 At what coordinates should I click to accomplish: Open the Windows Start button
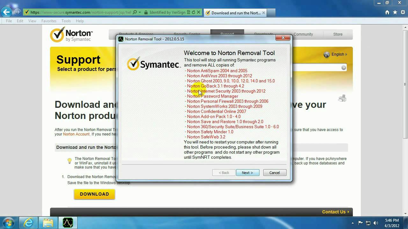click(x=9, y=223)
